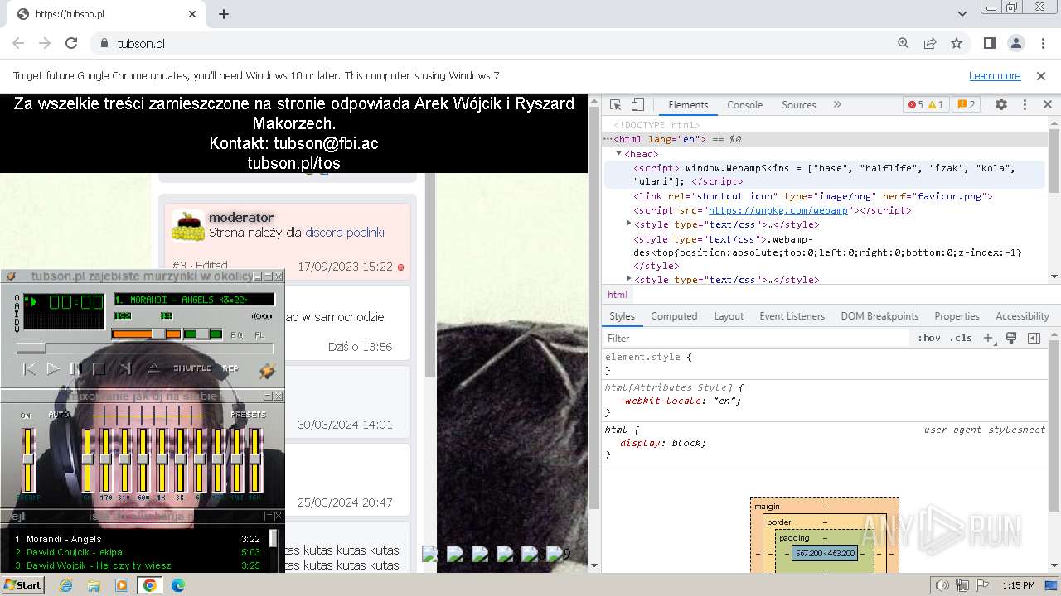Viewport: 1061px width, 596px height.
Task: Select the Layout tab
Action: [x=729, y=316]
